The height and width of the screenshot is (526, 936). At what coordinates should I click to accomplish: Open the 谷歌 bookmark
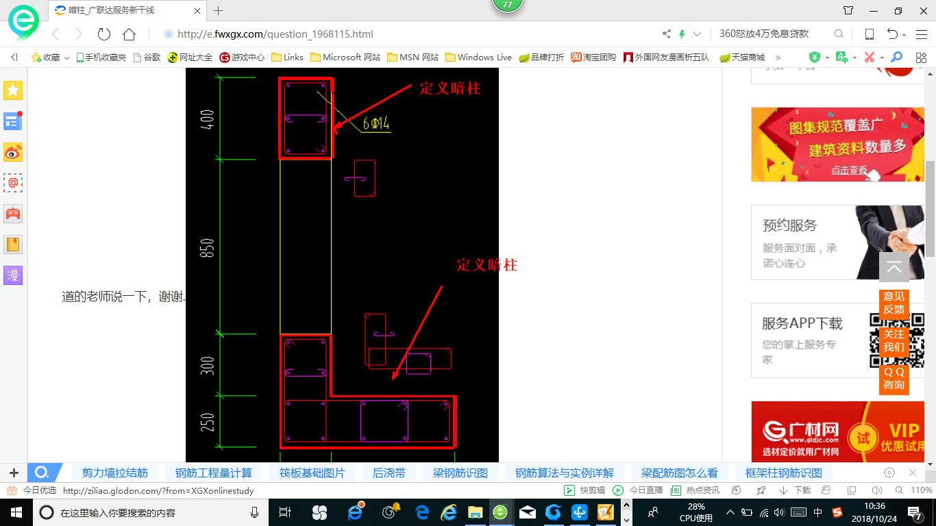[147, 58]
